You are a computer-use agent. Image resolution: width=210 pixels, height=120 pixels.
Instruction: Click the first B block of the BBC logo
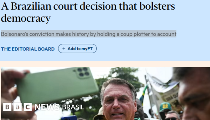7,107
